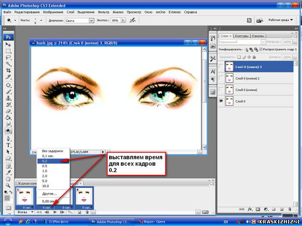302x226 pixels.
Task: Open the Всегда looping dropdown
Action: point(25,212)
